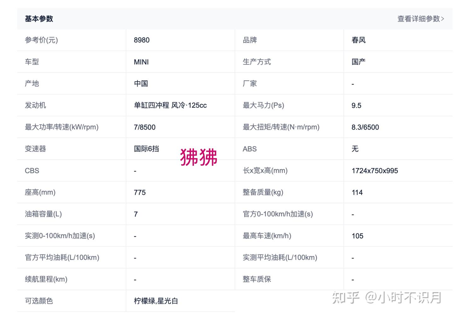The image size is (454, 316).
Task: Select curb weight value 114
Action: click(357, 192)
